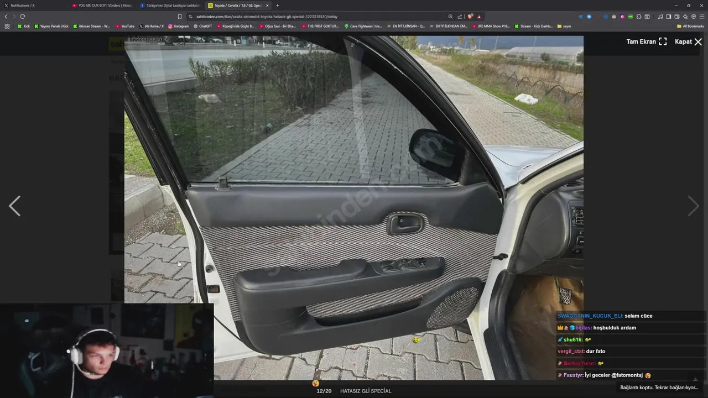Open the media control music note icon
The width and height of the screenshot is (708, 398).
pos(660,17)
